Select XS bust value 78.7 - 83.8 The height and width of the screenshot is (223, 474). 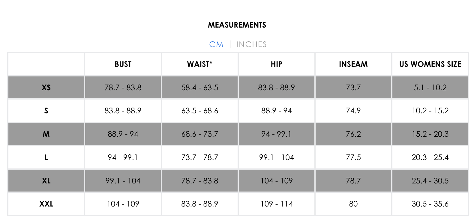pyautogui.click(x=123, y=88)
